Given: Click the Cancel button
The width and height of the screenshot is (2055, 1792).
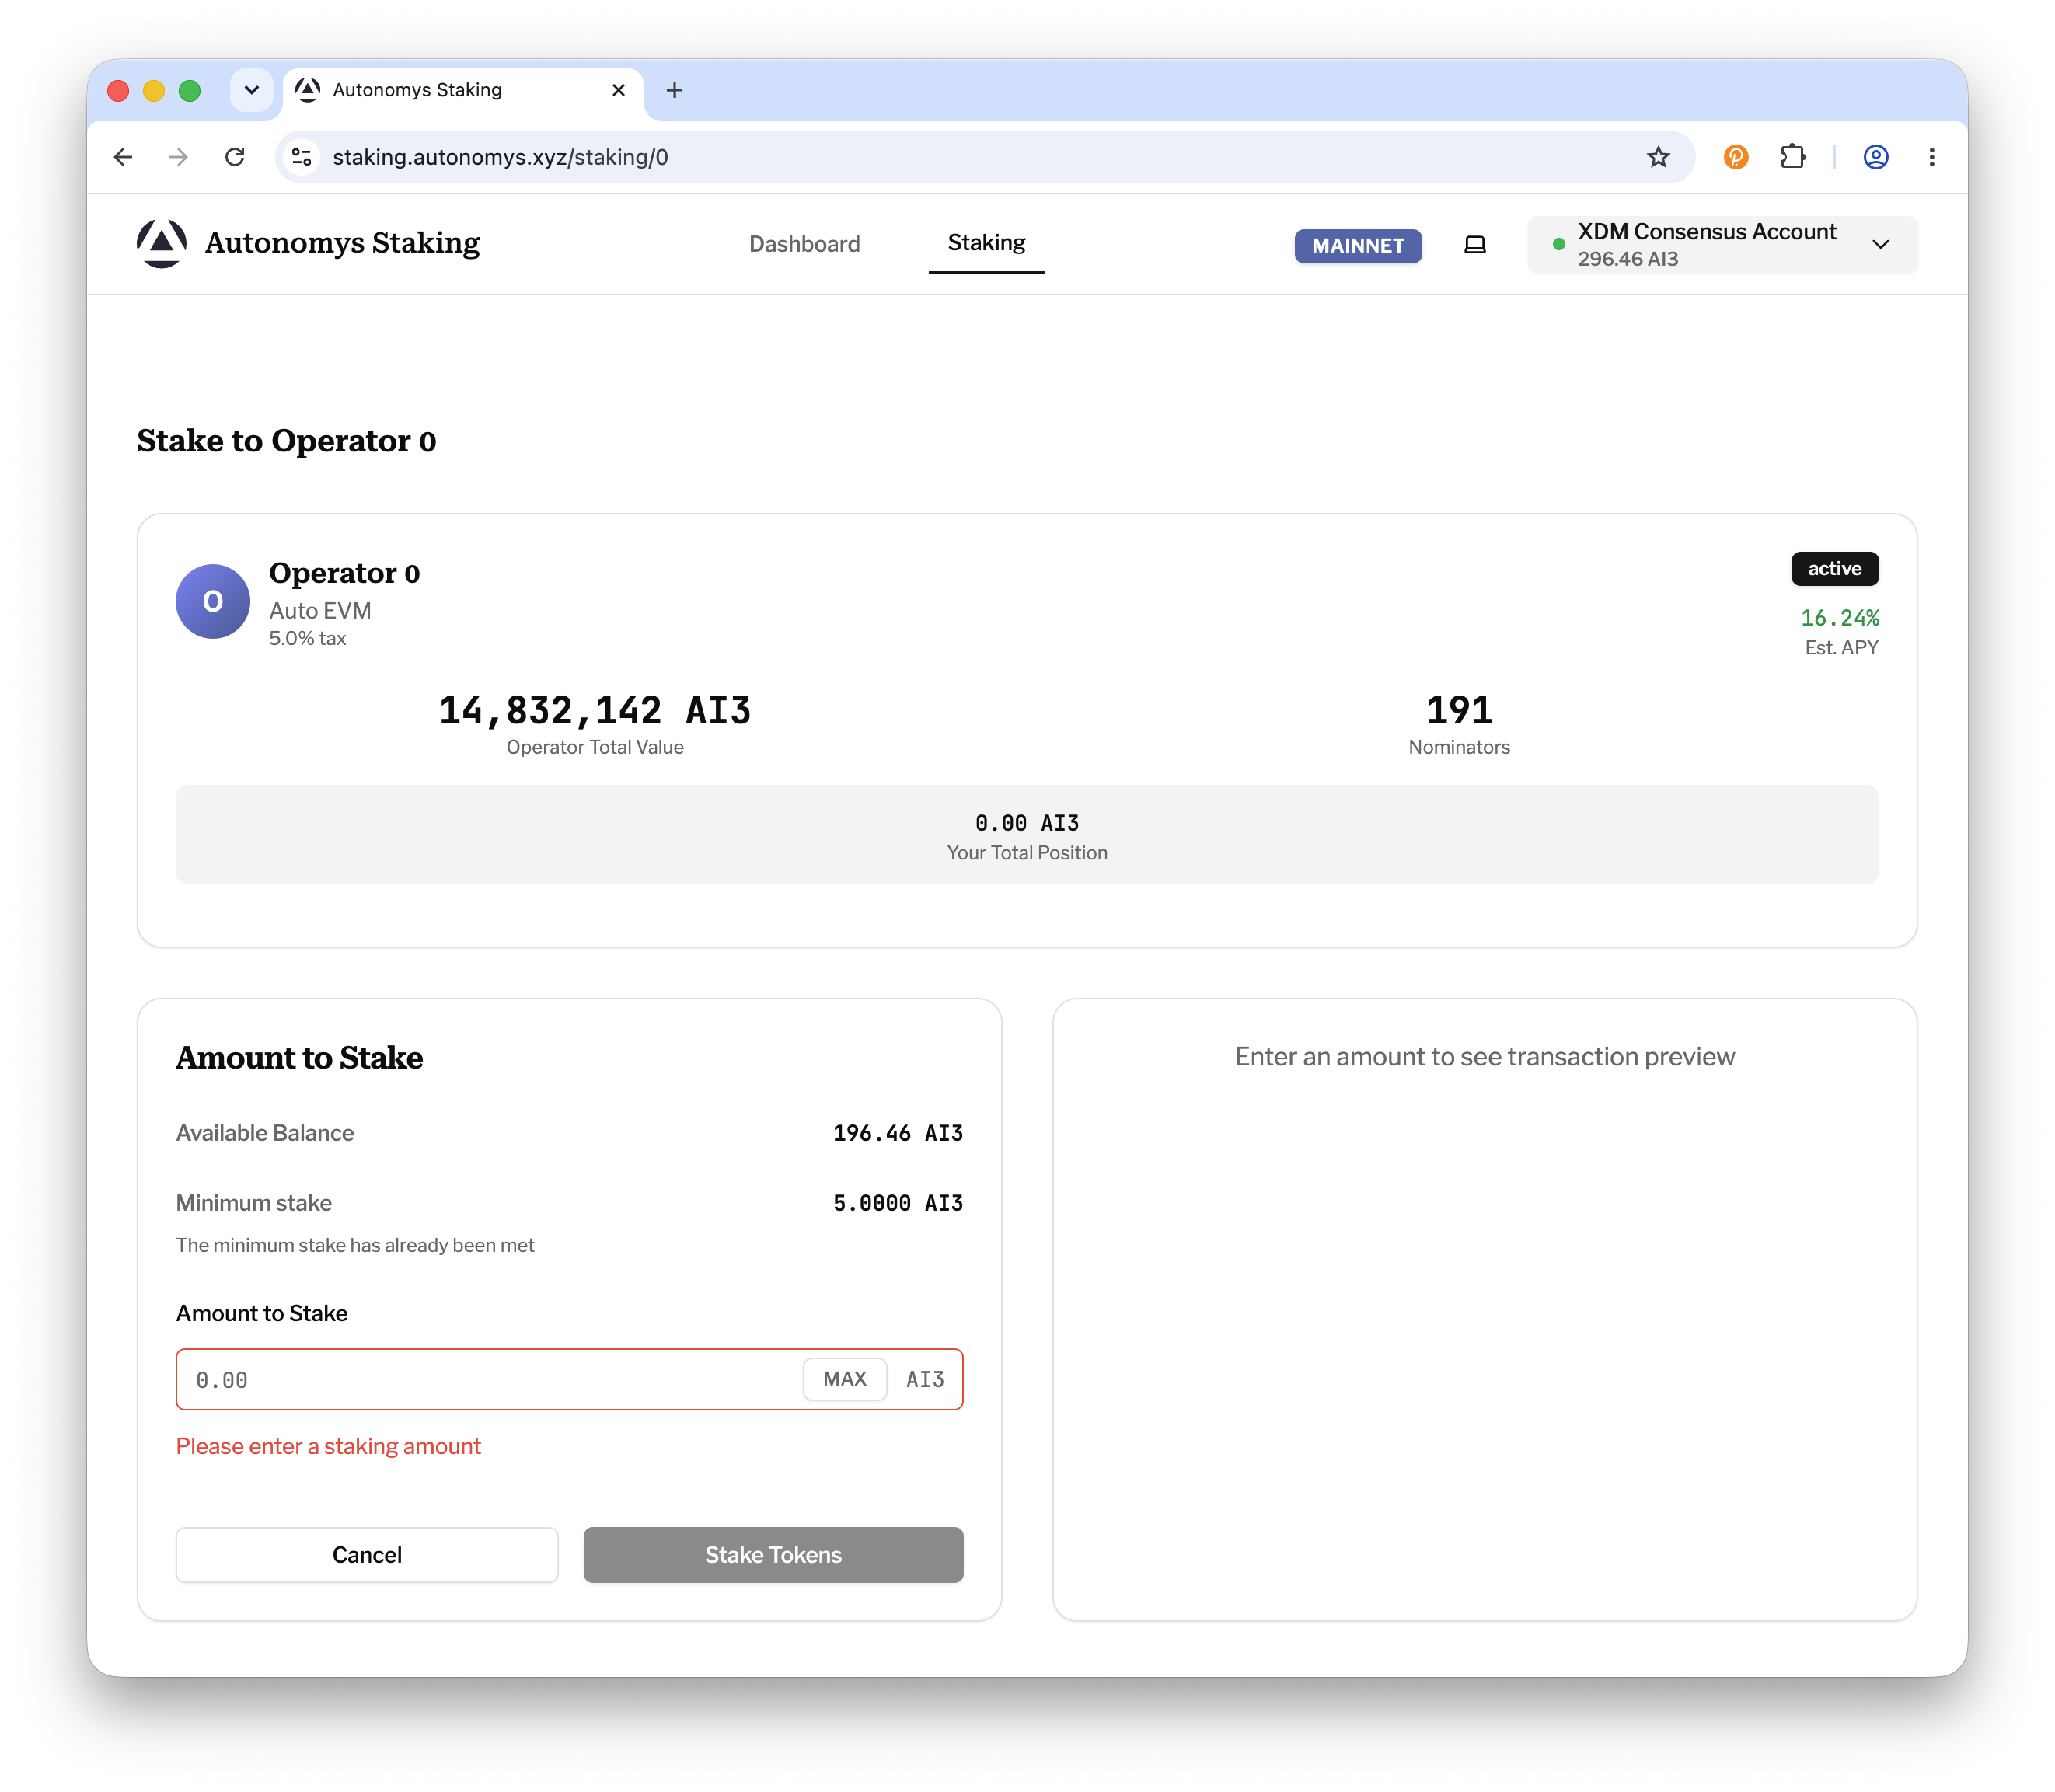Looking at the screenshot, I should [367, 1554].
